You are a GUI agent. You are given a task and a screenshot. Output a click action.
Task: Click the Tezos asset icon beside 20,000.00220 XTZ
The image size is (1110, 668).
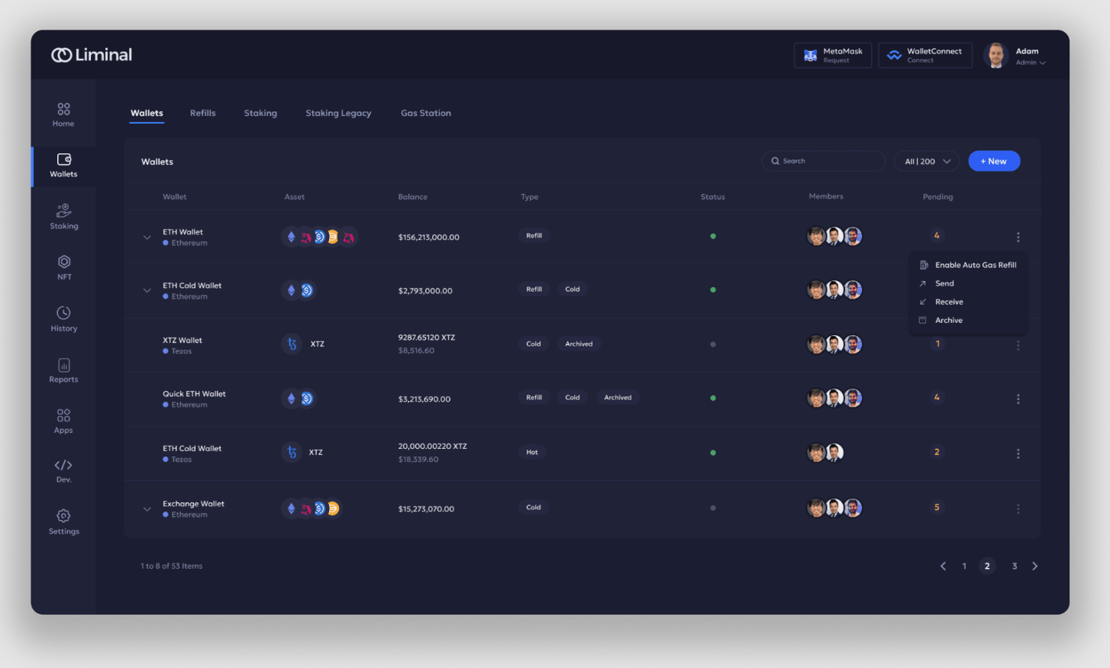(x=292, y=453)
